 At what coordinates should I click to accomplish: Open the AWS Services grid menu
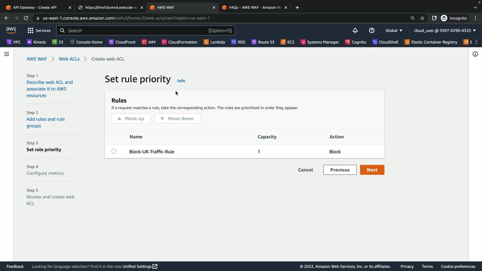pos(39,30)
